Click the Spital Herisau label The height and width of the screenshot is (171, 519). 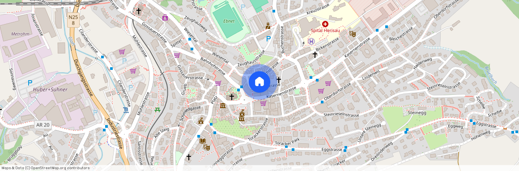click(325, 31)
